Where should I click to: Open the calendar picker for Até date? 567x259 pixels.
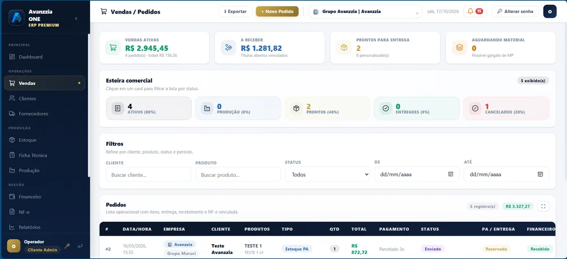point(540,174)
